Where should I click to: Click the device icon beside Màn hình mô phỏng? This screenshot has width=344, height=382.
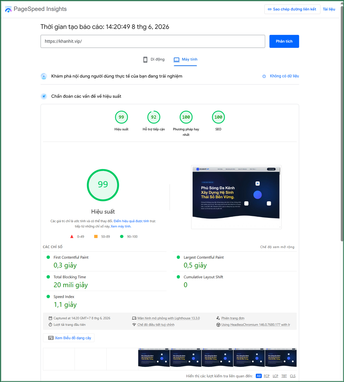(x=134, y=318)
